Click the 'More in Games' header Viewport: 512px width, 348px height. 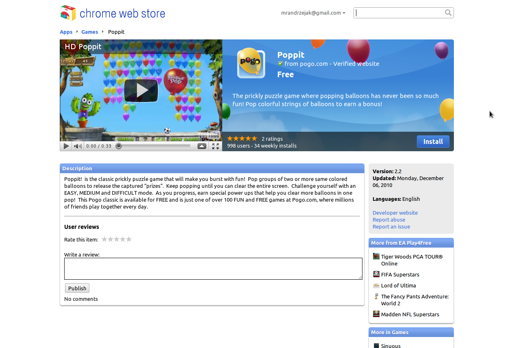(x=411, y=332)
